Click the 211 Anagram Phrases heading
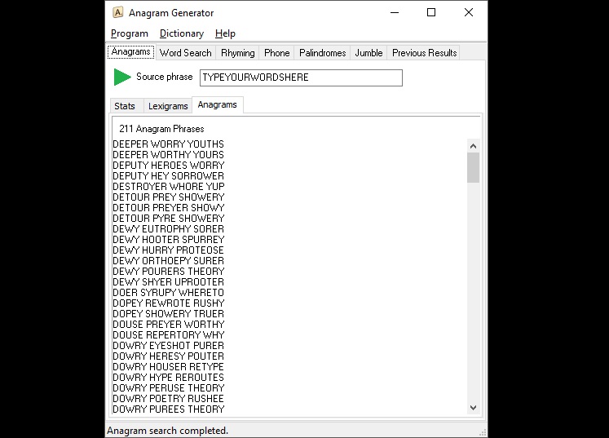Viewport: 609px width, 438px height. [x=161, y=129]
